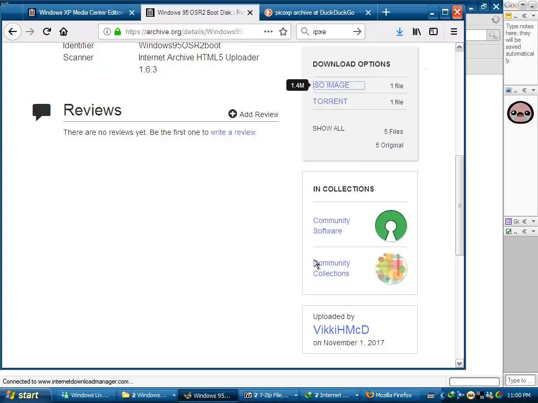
Task: Click the ipxe search field
Action: tap(330, 31)
